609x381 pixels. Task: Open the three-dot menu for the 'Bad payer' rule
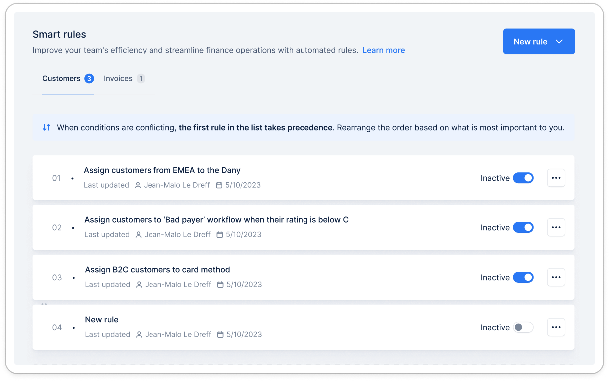click(556, 227)
